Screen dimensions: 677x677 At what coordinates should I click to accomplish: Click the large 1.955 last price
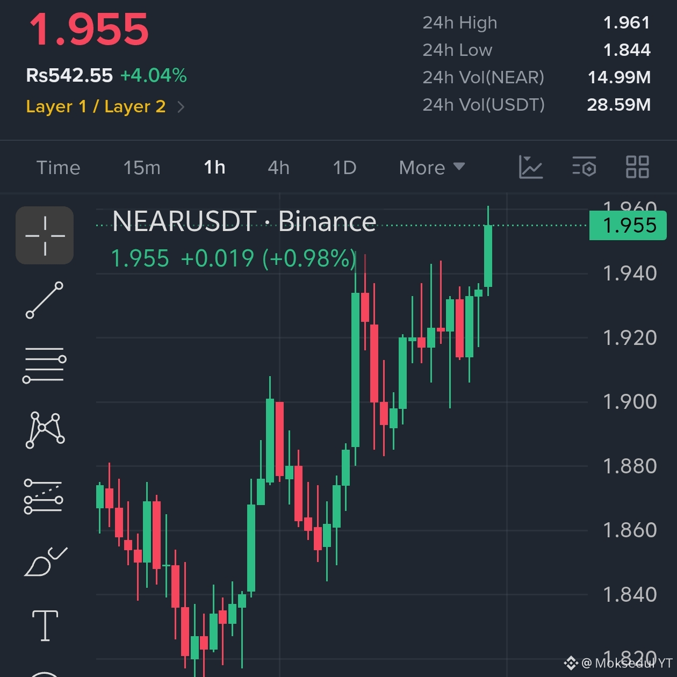tap(89, 30)
